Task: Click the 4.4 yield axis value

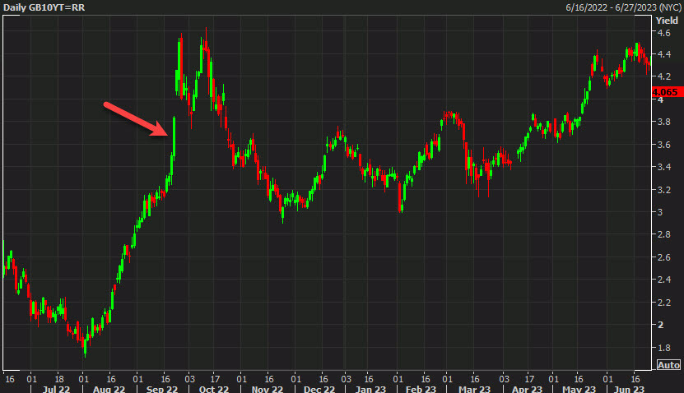Action: point(664,54)
